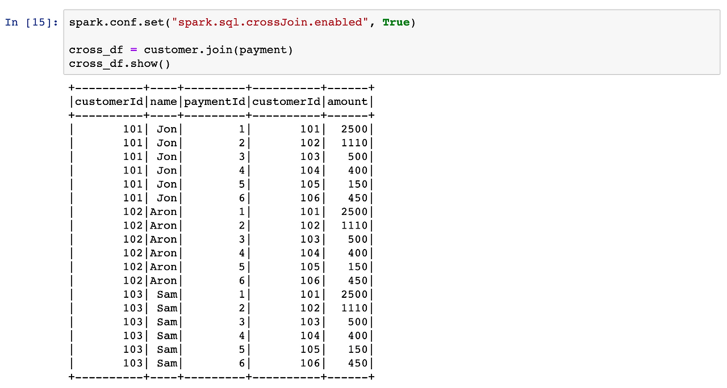Click name Sam in the paymentId 6 row
Image resolution: width=727 pixels, height=388 pixels.
coord(167,363)
